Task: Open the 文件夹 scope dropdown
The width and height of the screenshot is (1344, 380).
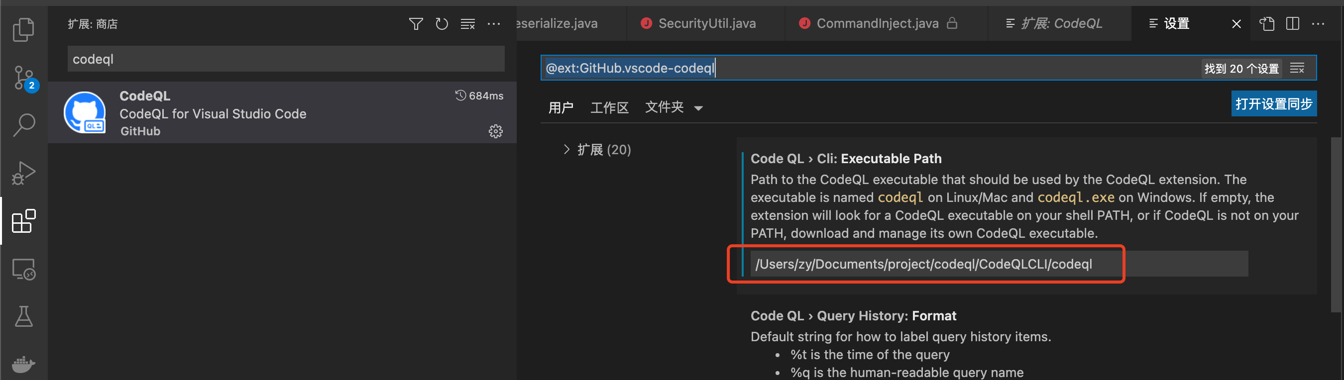Action: [674, 107]
